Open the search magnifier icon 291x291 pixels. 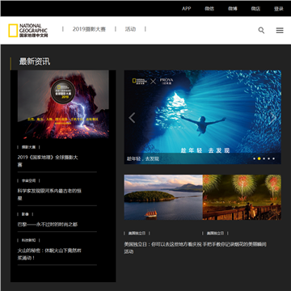tap(261, 30)
